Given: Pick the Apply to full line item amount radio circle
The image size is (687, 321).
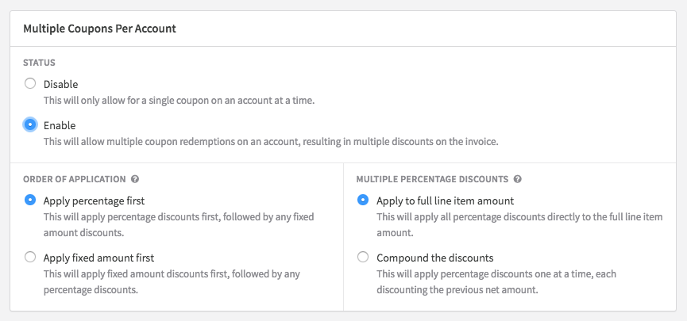Looking at the screenshot, I should coord(363,201).
